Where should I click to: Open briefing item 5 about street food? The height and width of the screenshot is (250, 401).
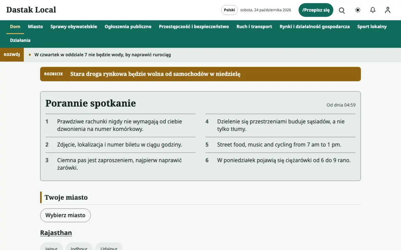[280, 145]
